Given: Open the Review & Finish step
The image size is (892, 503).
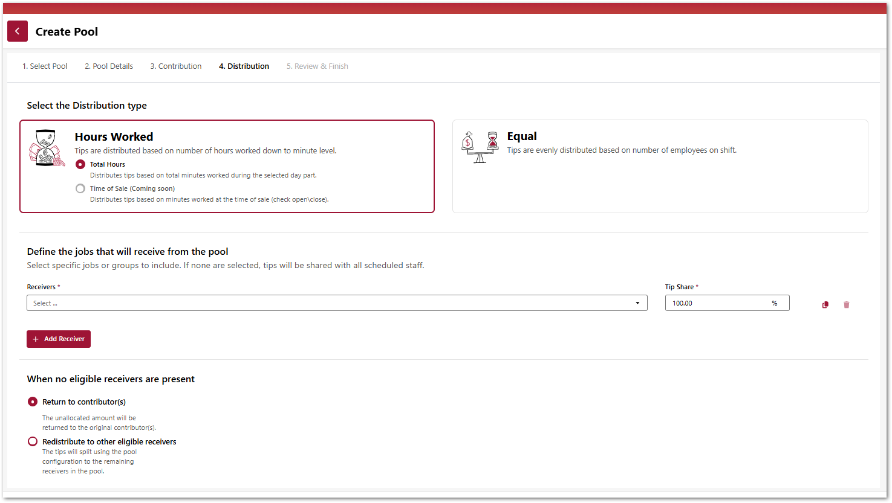Looking at the screenshot, I should tap(317, 66).
